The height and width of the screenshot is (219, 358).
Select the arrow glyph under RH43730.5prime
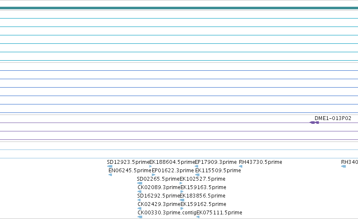(x=241, y=166)
